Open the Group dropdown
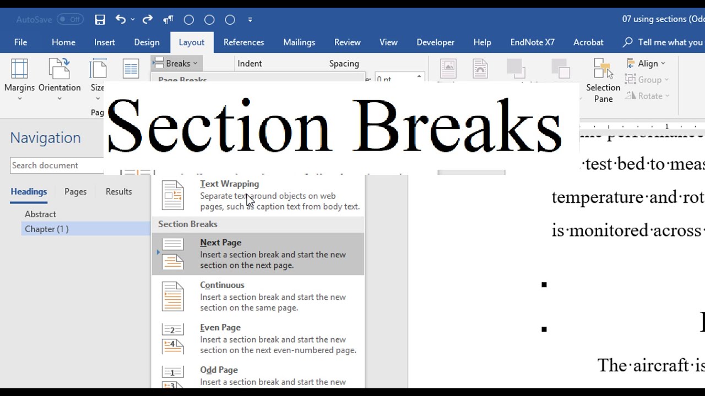 coord(648,80)
